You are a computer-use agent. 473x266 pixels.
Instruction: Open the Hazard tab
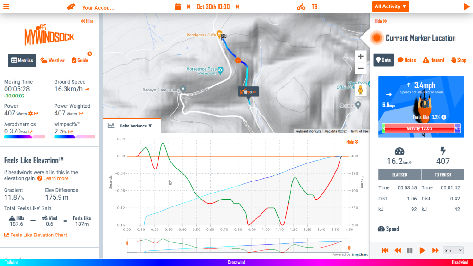pyautogui.click(x=434, y=60)
